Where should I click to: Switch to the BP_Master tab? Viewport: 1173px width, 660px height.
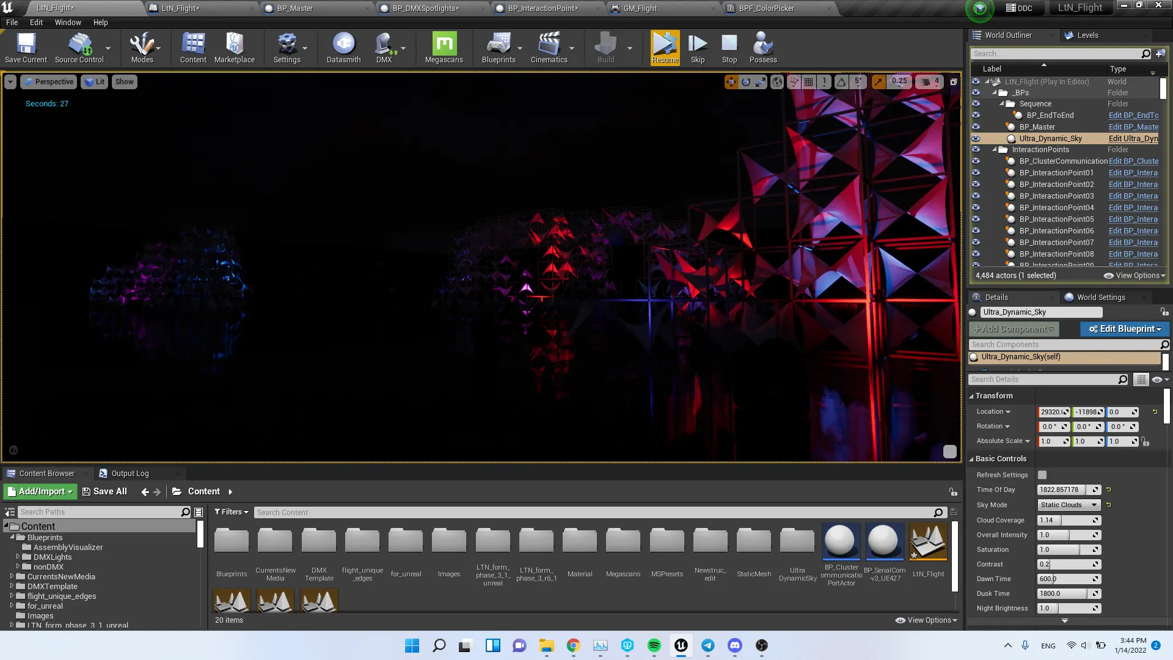point(294,9)
